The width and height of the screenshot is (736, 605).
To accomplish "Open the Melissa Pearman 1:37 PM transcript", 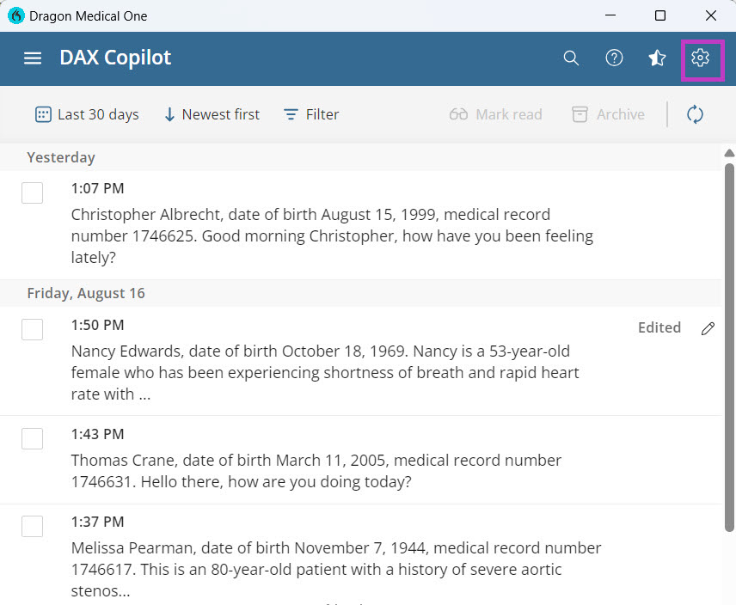I will 335,559.
